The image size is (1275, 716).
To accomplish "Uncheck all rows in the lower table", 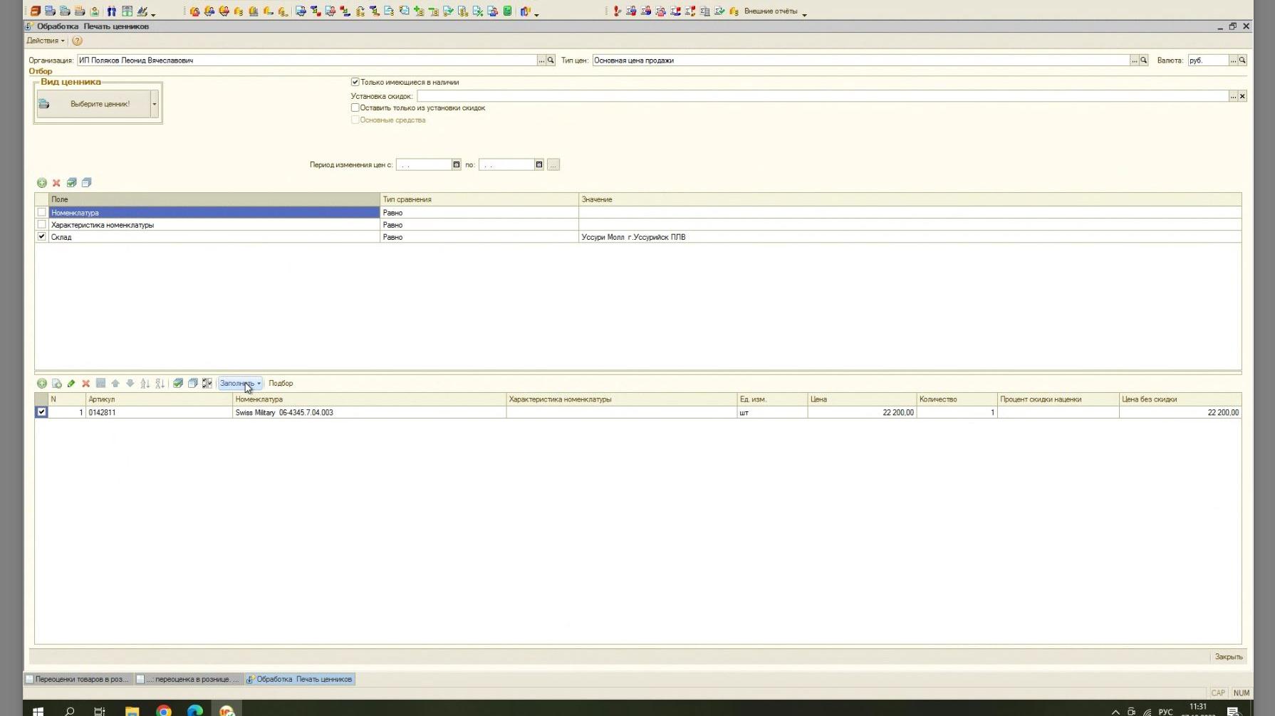I will click(192, 384).
